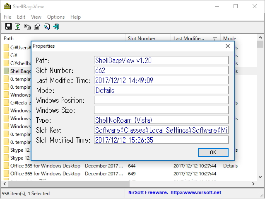The width and height of the screenshot is (265, 199).
Task: Click the vertical scrollbar up arrow
Action: click(x=260, y=37)
